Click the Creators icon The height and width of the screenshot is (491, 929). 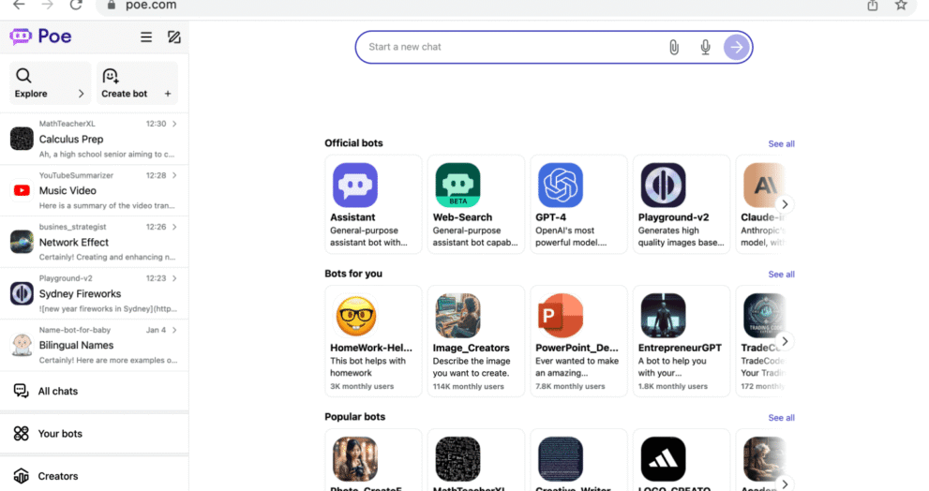click(x=21, y=476)
